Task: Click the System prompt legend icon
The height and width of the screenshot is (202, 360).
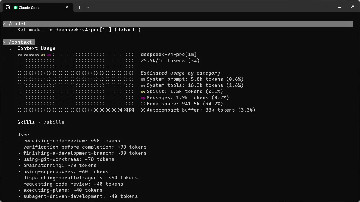Action: (143, 80)
